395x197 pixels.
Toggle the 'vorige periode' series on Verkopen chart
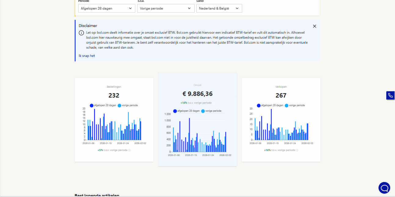pyautogui.click(x=287, y=105)
